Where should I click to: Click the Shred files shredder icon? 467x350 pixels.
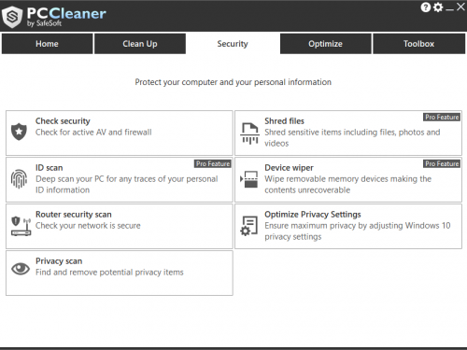(x=249, y=133)
